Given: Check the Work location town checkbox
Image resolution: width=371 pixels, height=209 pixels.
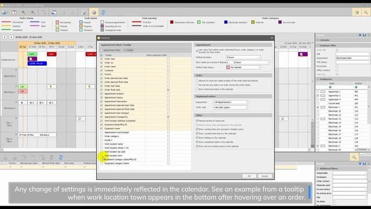Looking at the screenshot, I should click(101, 156).
